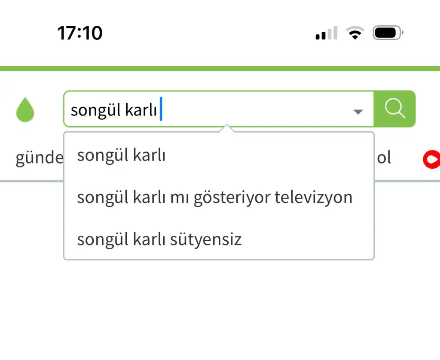Click on the typed text "songül karlı" in search box

(113, 110)
